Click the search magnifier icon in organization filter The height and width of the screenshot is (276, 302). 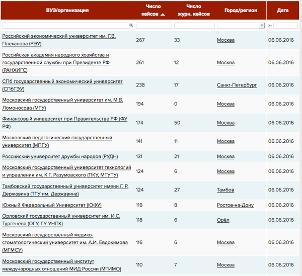(131, 25)
